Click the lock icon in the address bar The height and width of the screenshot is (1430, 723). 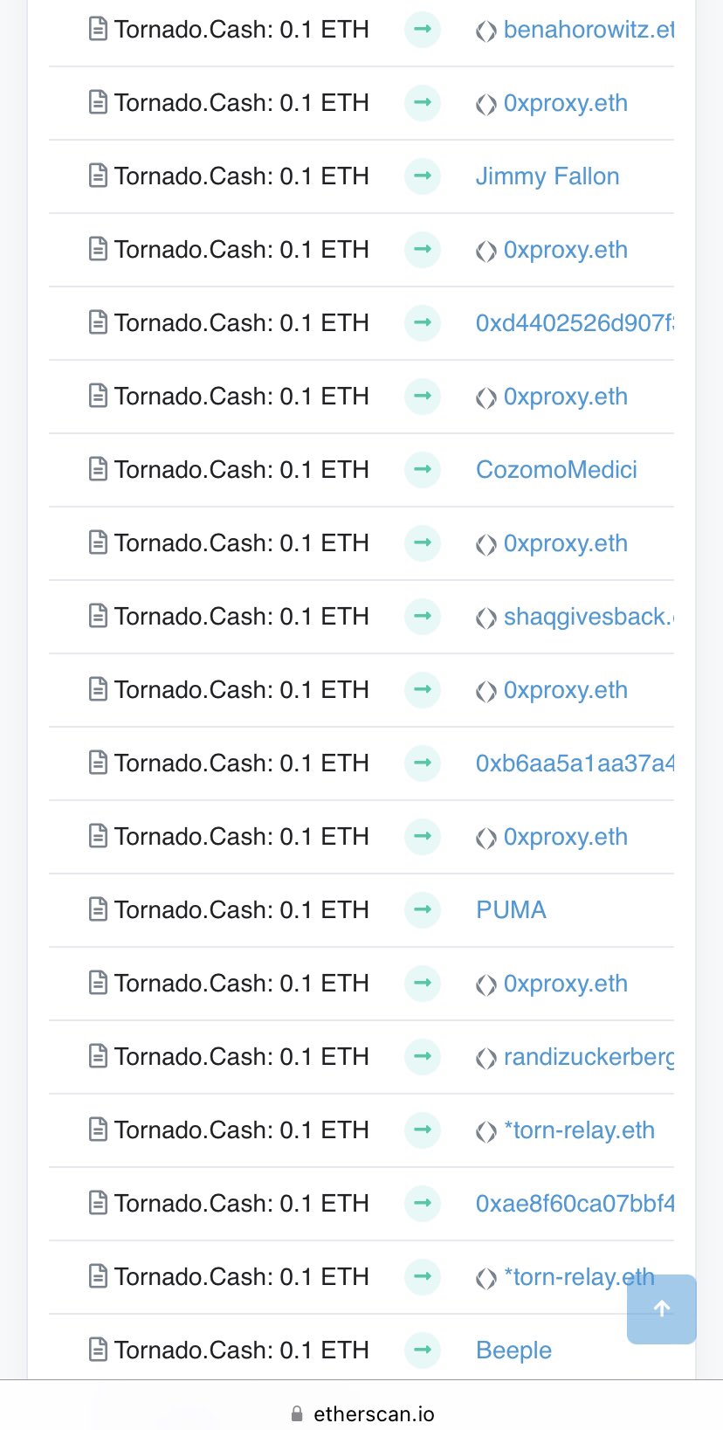[297, 1412]
